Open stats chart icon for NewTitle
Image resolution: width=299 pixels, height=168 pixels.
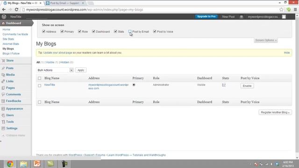click(224, 85)
